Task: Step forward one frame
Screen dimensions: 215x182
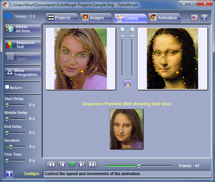Action: coord(82,164)
